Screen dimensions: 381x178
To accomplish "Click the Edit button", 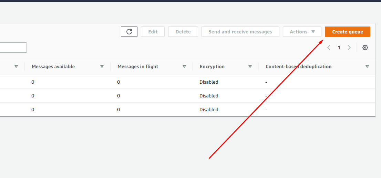I will [153, 32].
